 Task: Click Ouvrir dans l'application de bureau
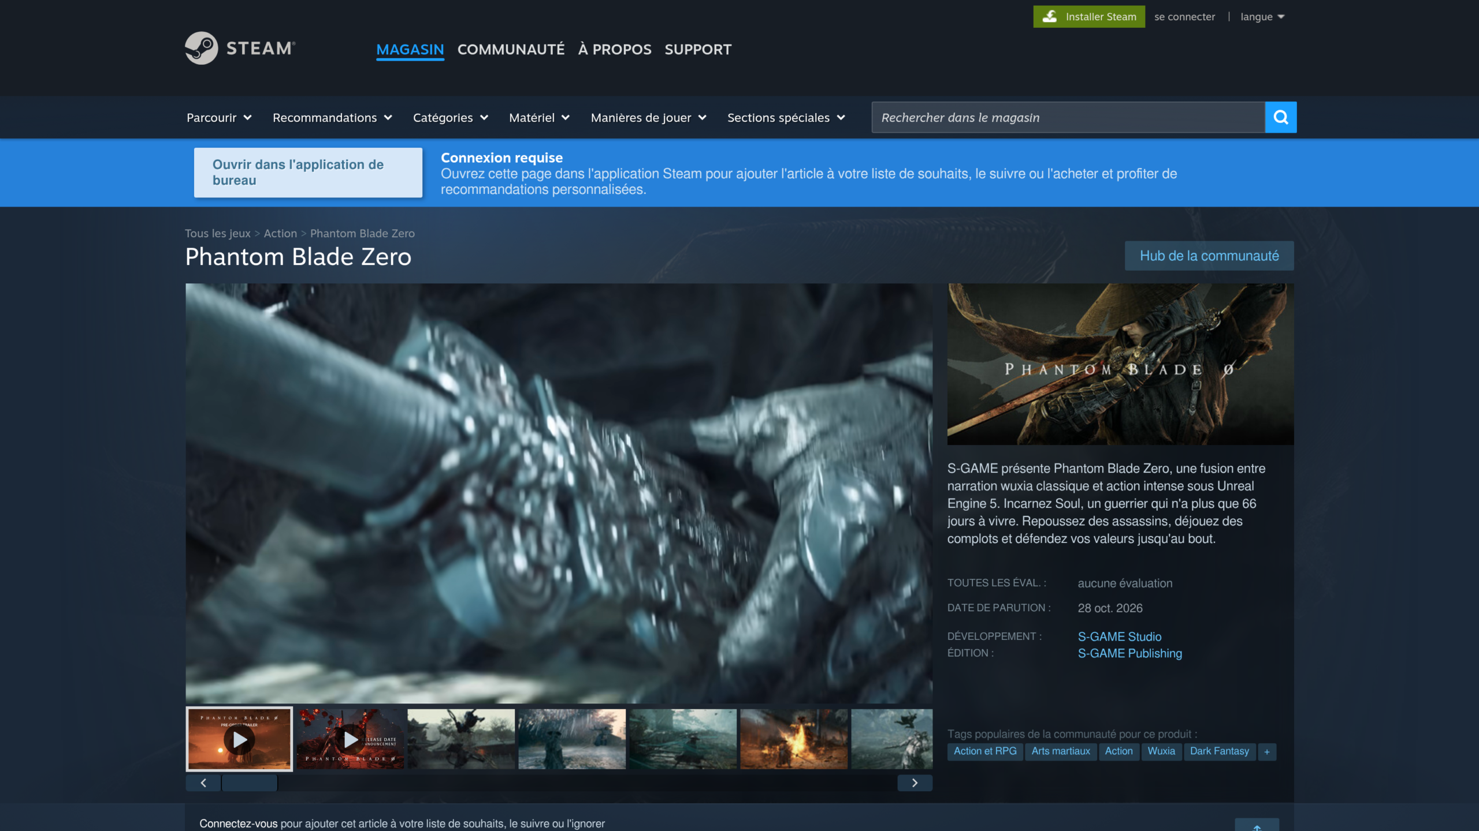click(308, 173)
